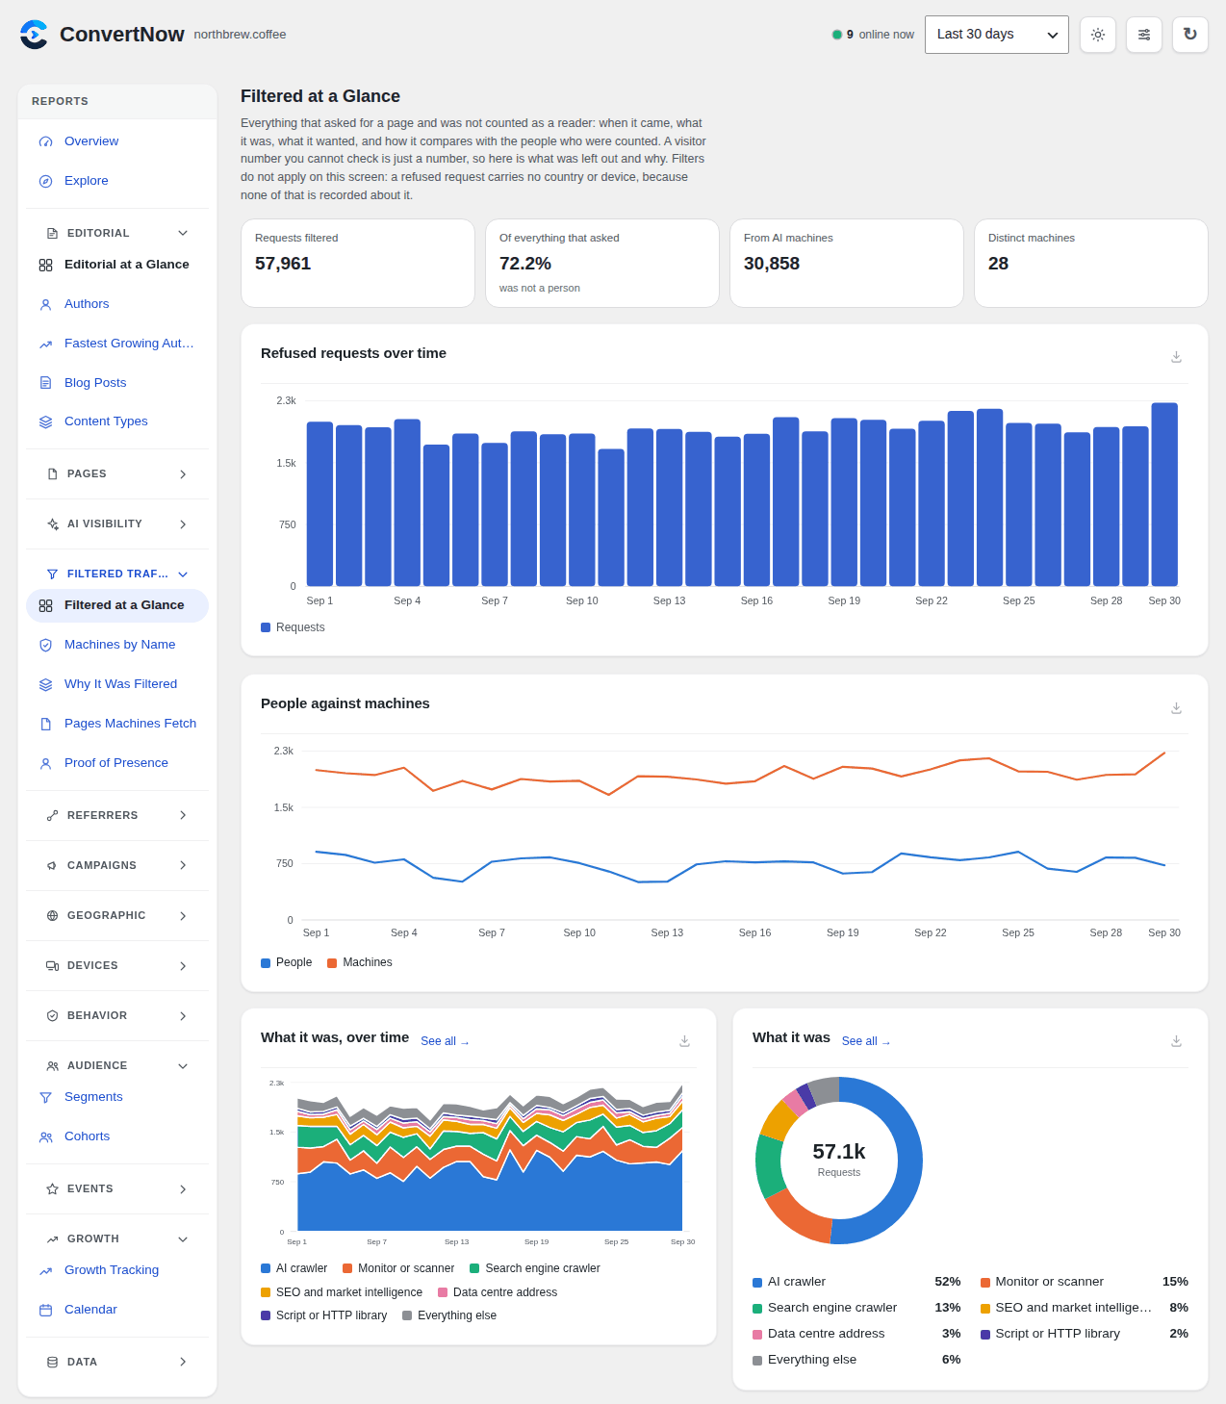Toggle Monitor or scanner legend in area chart
The image size is (1226, 1404).
pyautogui.click(x=398, y=1268)
